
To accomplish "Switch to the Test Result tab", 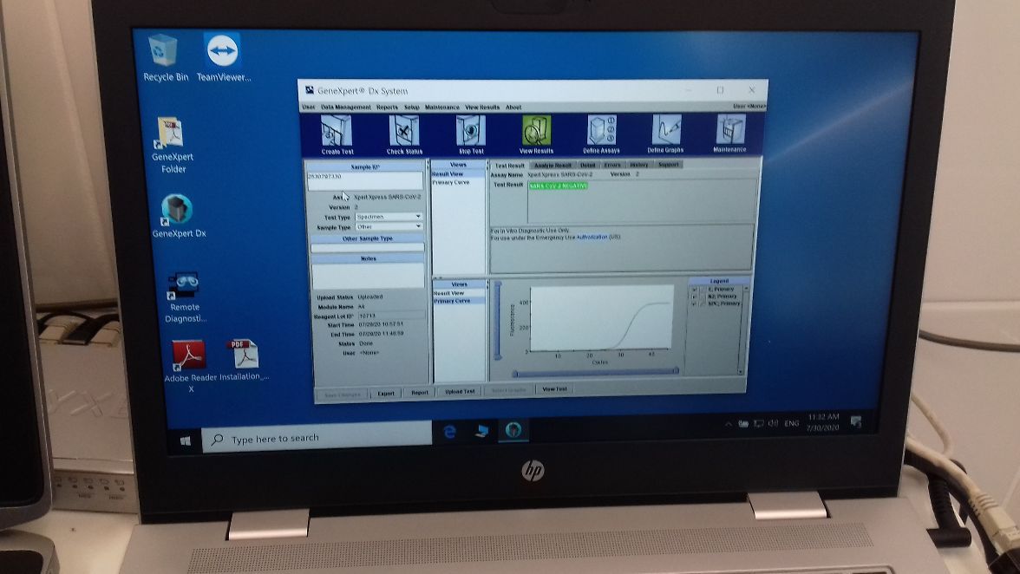I will [x=509, y=165].
